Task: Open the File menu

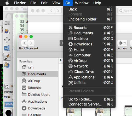Action: 33,3
